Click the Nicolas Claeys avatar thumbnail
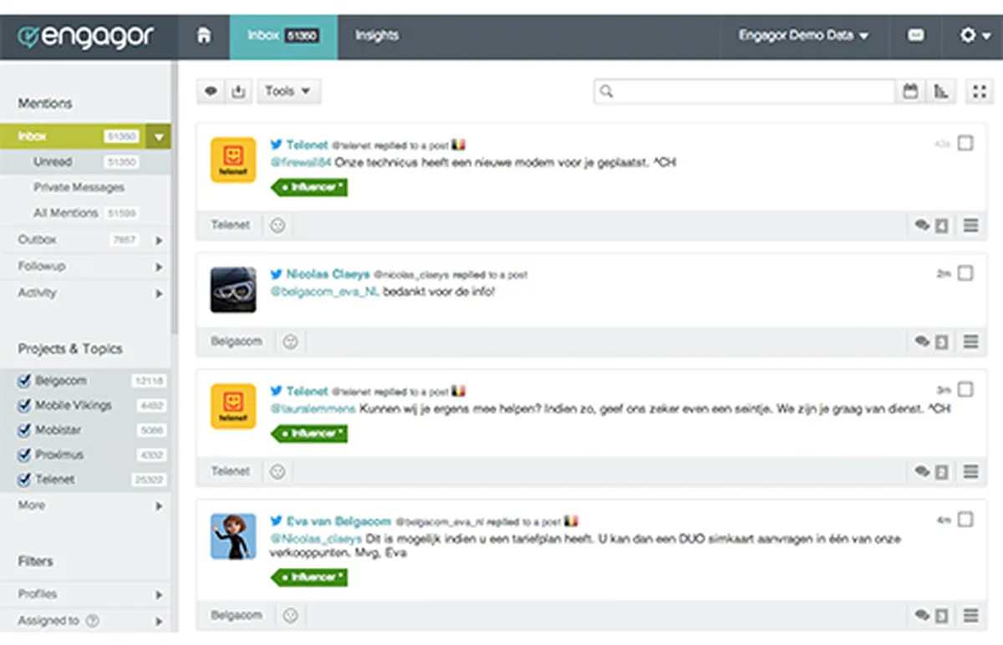1003x645 pixels. [x=233, y=290]
